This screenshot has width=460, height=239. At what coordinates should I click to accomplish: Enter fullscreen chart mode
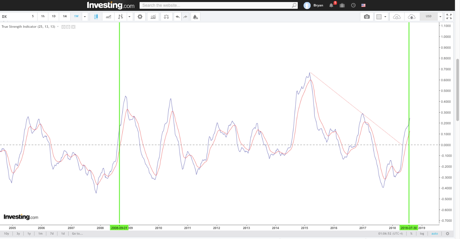click(x=449, y=17)
